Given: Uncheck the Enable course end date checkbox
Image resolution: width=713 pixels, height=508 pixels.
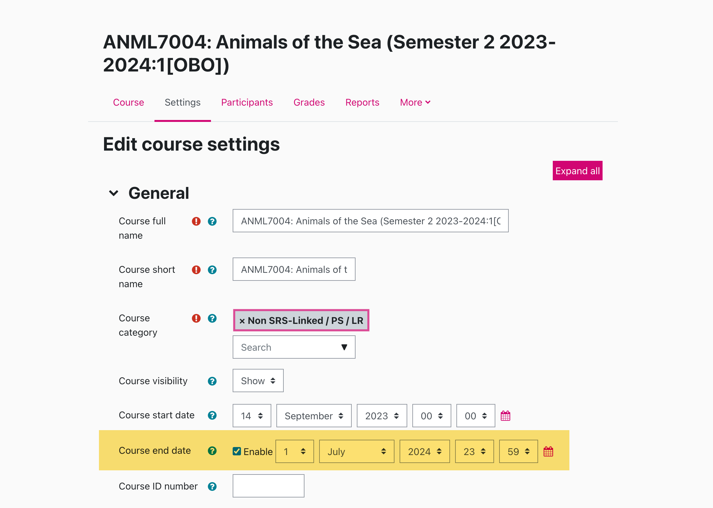Looking at the screenshot, I should [237, 451].
